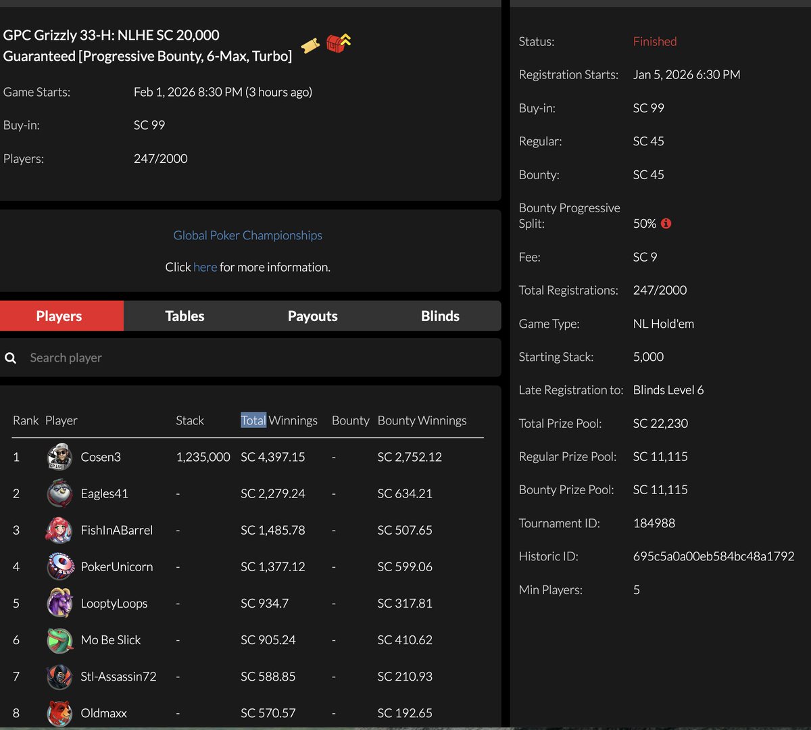Select player name LooptyLoops
The image size is (811, 730).
point(114,603)
